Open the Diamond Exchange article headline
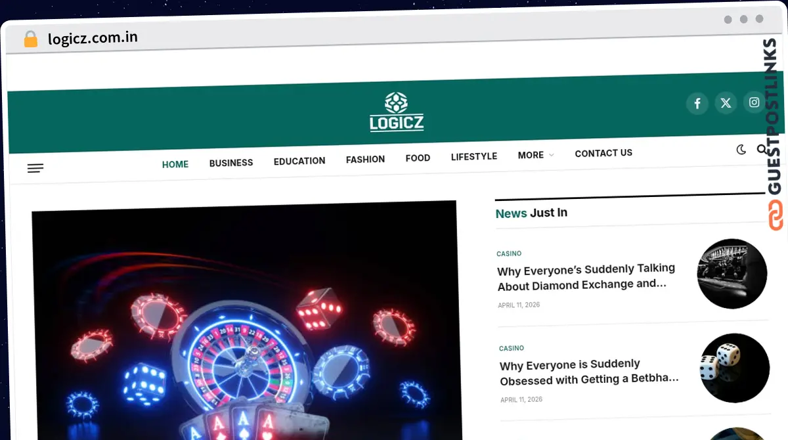Viewport: 788px width, 440px height. 586,276
